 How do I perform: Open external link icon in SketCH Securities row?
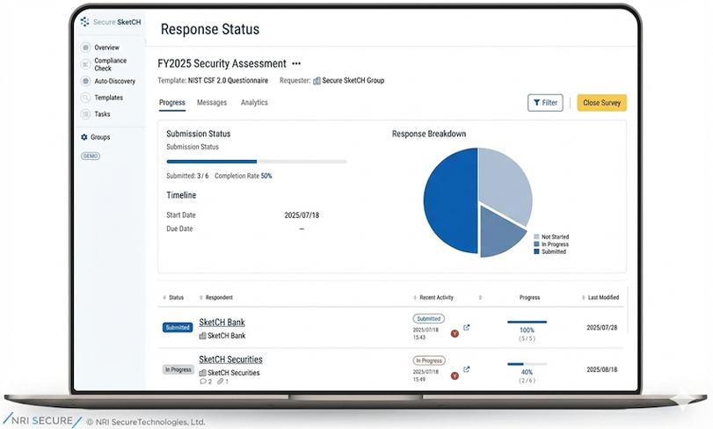tap(466, 369)
